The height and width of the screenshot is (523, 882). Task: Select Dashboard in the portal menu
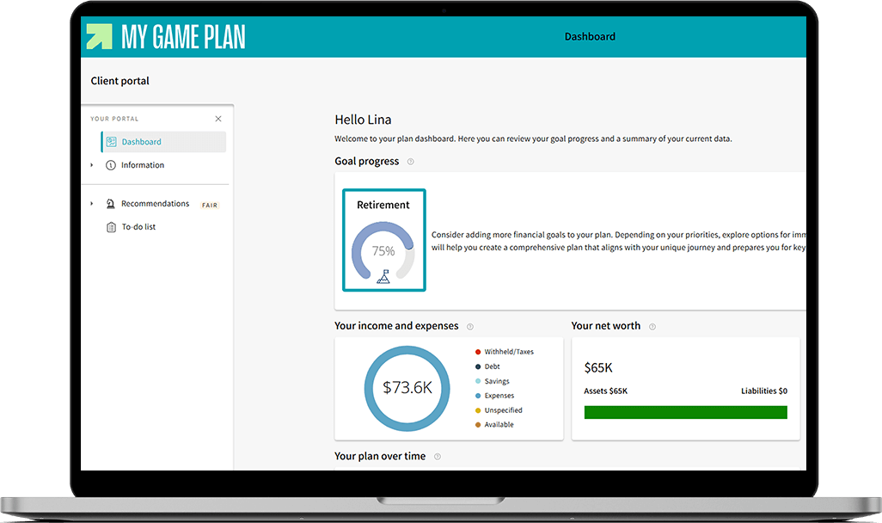pyautogui.click(x=141, y=142)
